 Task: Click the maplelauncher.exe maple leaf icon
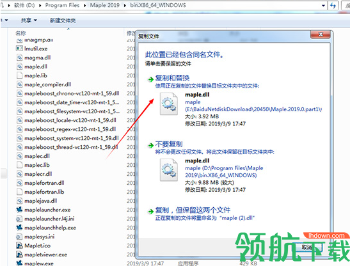pos(19,210)
